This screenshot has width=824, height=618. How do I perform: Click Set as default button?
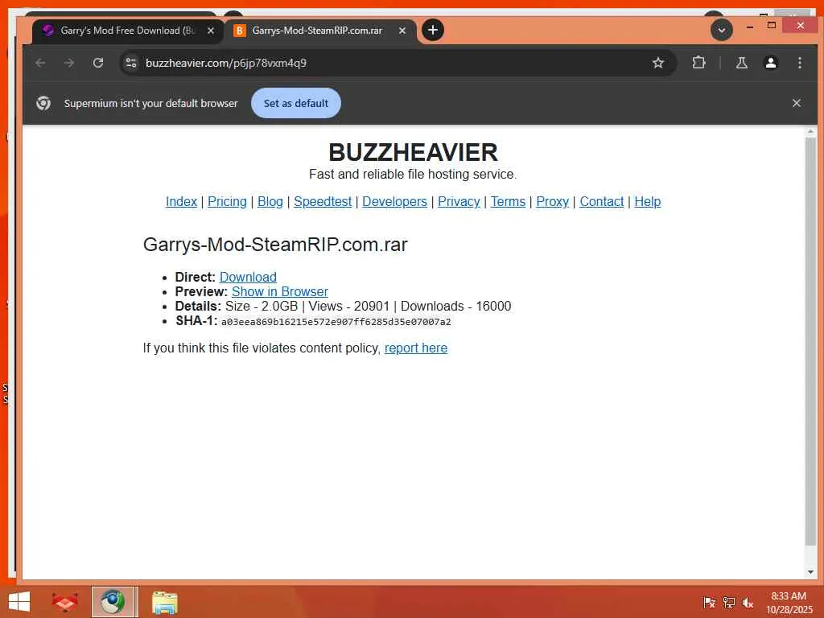coord(296,103)
